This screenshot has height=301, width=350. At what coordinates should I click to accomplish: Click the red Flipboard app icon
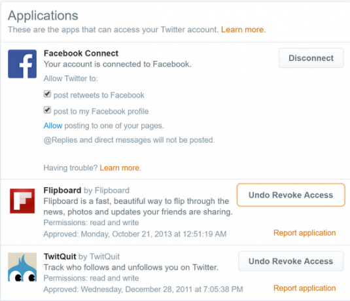22,201
